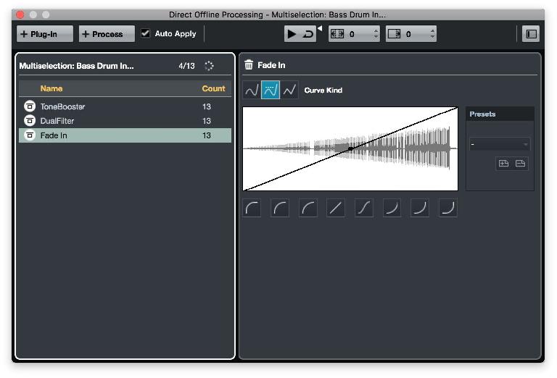Image resolution: width=557 pixels, height=378 pixels.
Task: Click the bypass icon next to Fade In
Action: pyautogui.click(x=30, y=135)
